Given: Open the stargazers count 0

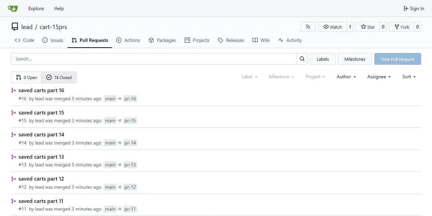Looking at the screenshot, I should 383,27.
